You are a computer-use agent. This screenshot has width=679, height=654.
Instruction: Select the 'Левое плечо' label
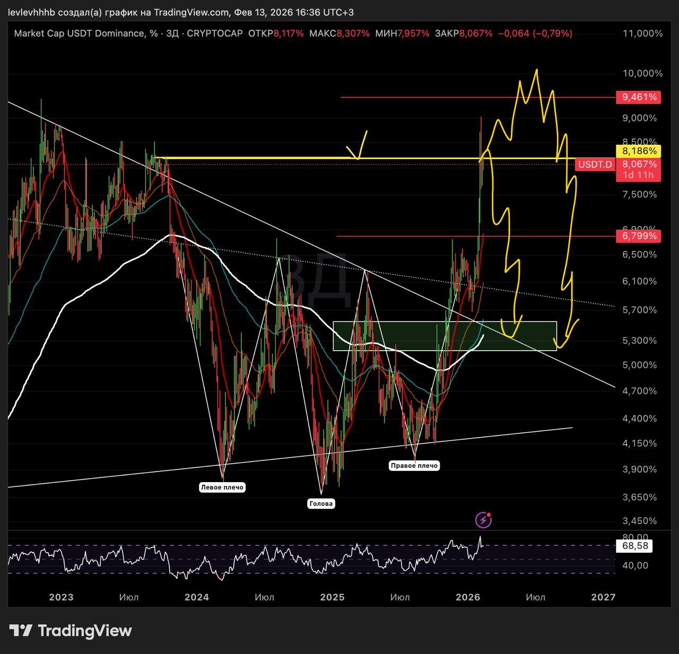222,487
